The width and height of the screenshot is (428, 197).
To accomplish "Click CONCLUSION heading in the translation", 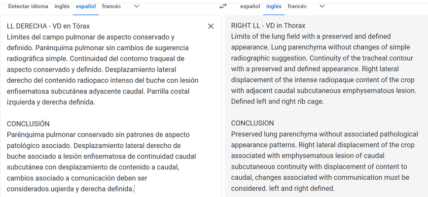I will (x=252, y=123).
